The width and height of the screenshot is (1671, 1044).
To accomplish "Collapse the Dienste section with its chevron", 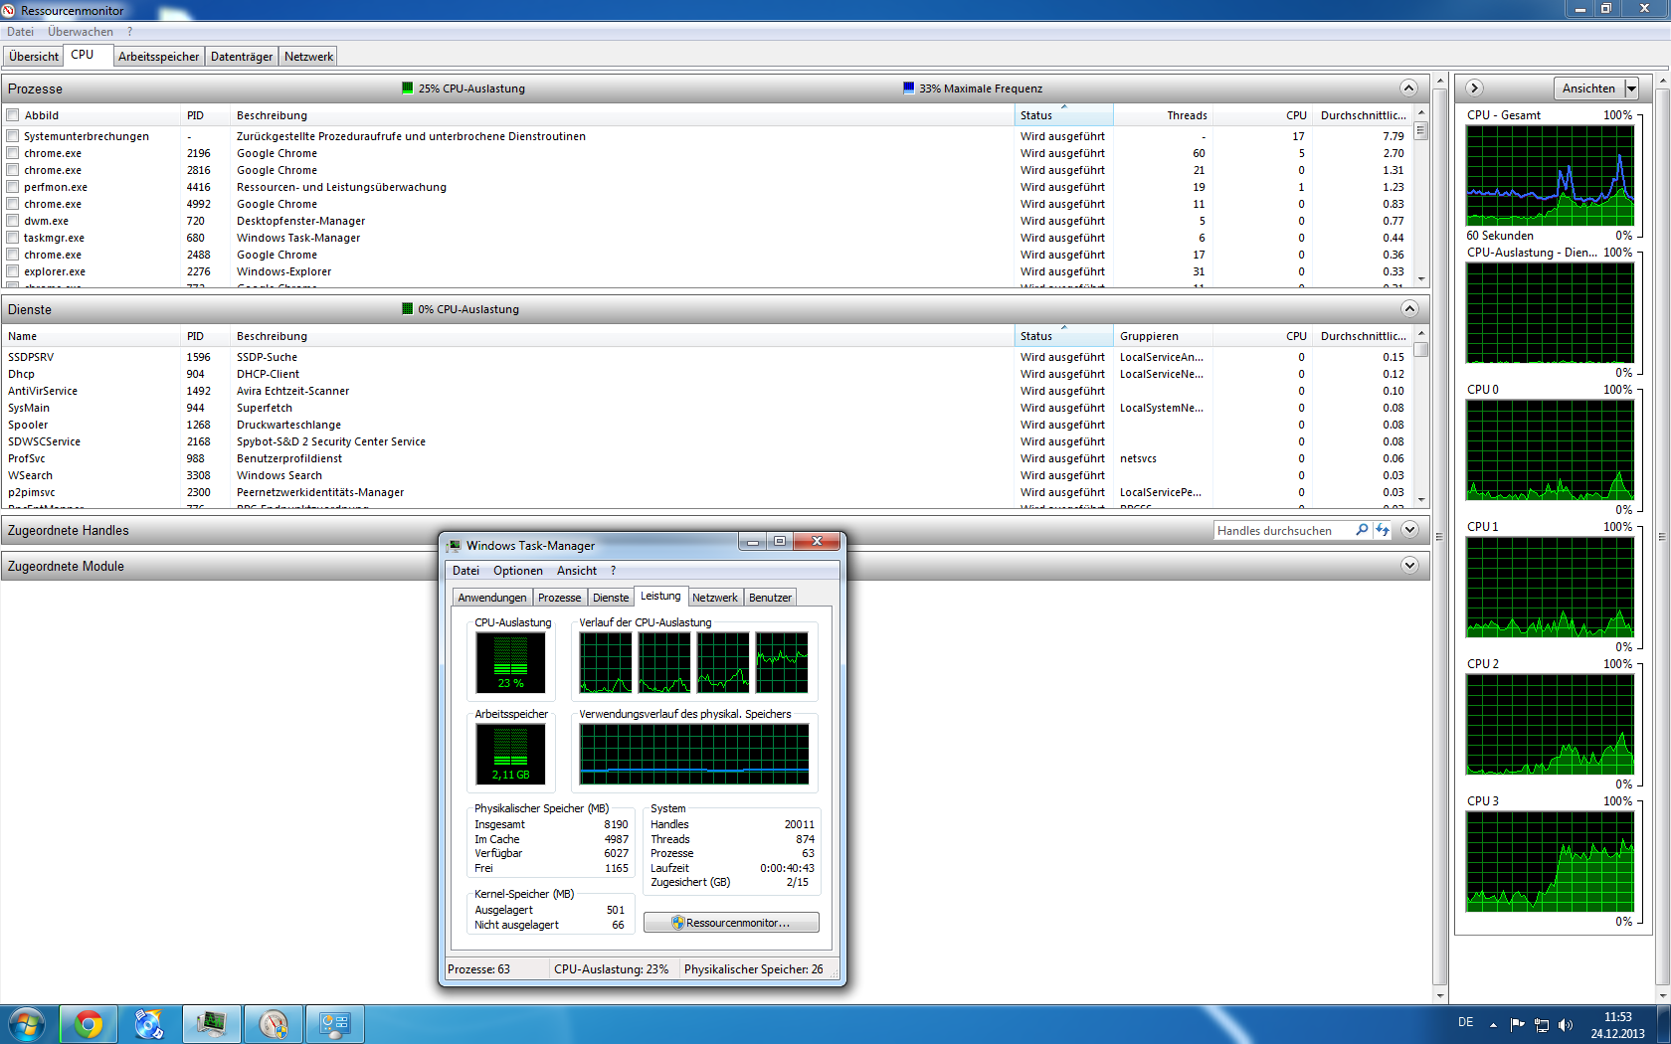I will [x=1408, y=308].
